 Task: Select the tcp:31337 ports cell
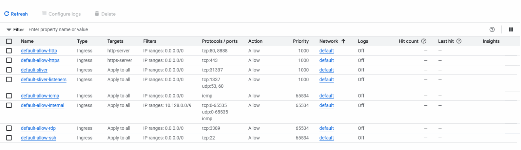pos(213,70)
